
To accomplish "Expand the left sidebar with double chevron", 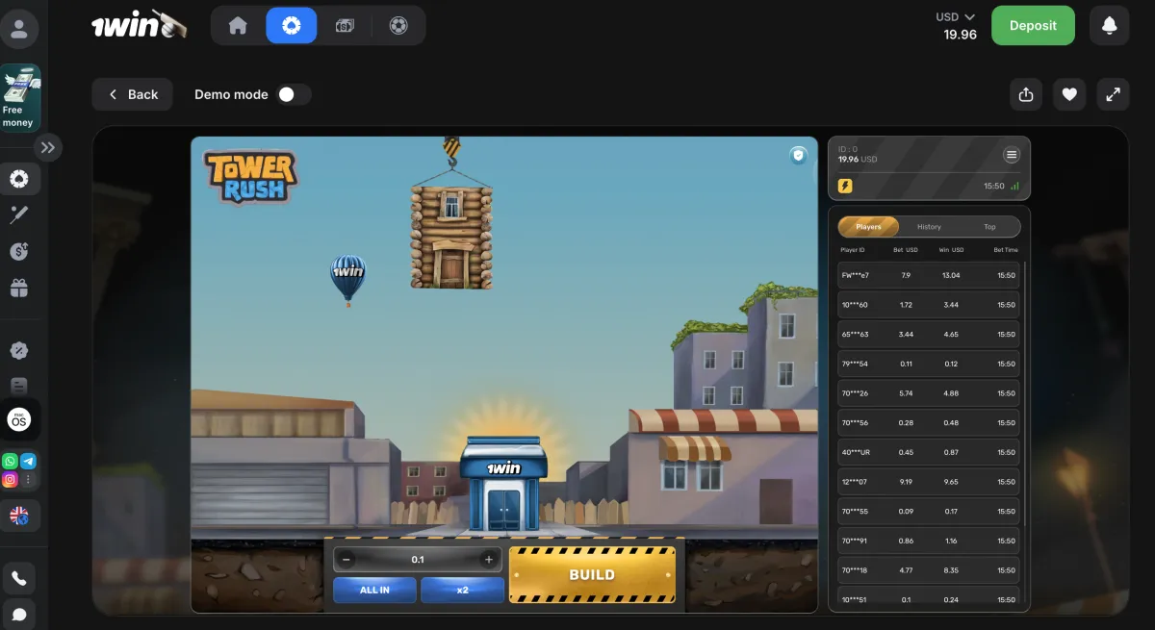I will click(48, 147).
